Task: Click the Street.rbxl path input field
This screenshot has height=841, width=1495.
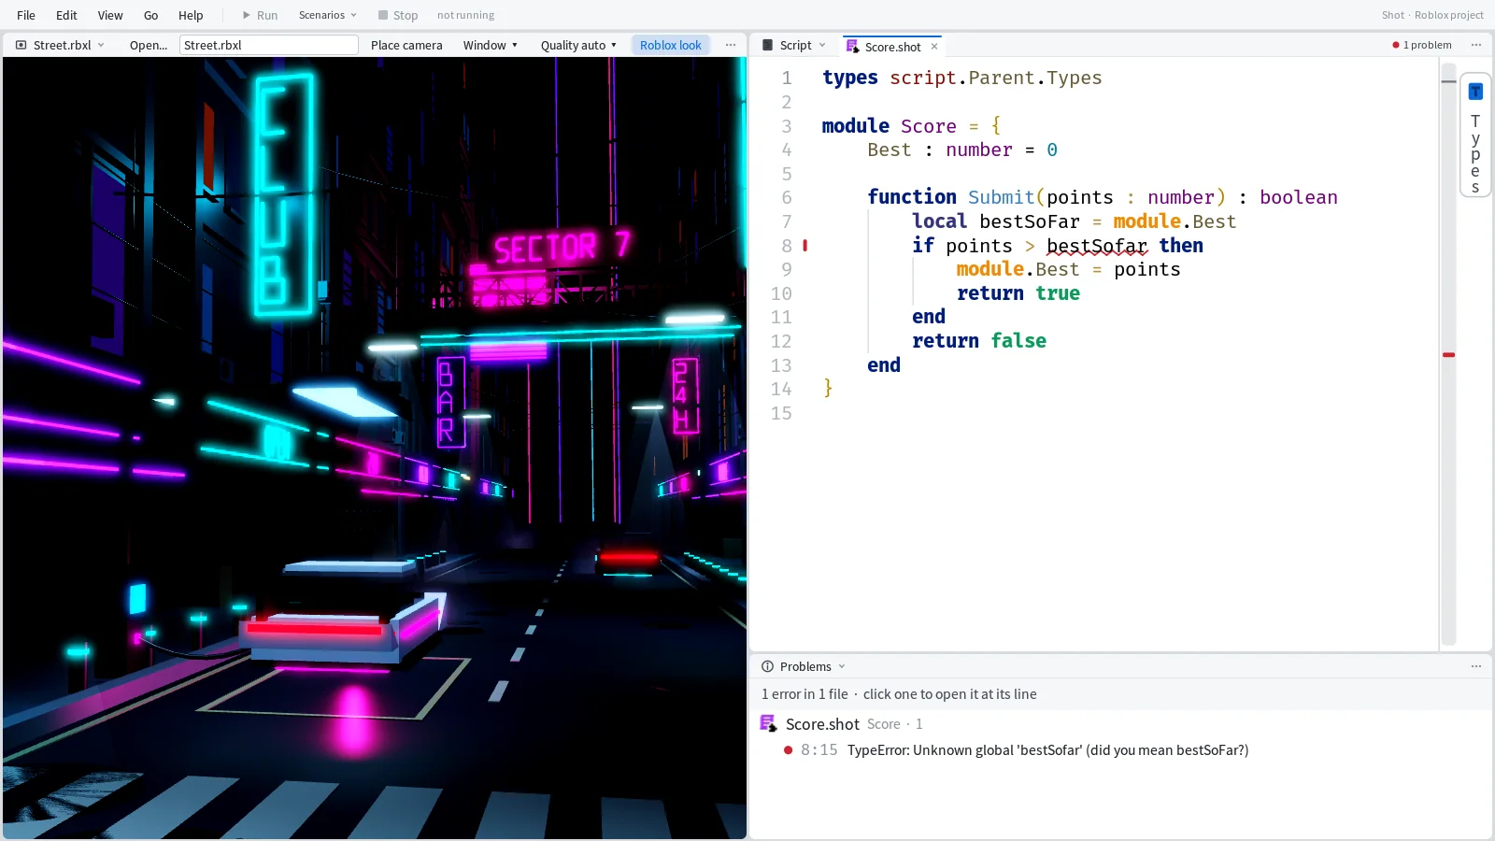Action: click(x=269, y=45)
